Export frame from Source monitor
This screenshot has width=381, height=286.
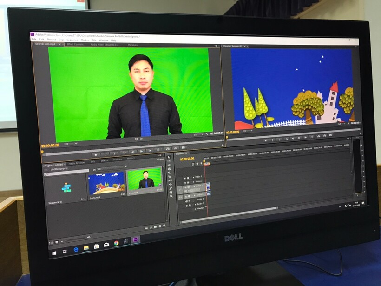tap(184, 147)
